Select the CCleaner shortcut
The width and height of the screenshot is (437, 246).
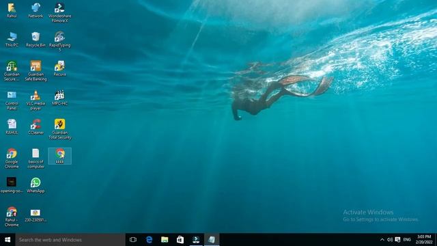click(36, 127)
